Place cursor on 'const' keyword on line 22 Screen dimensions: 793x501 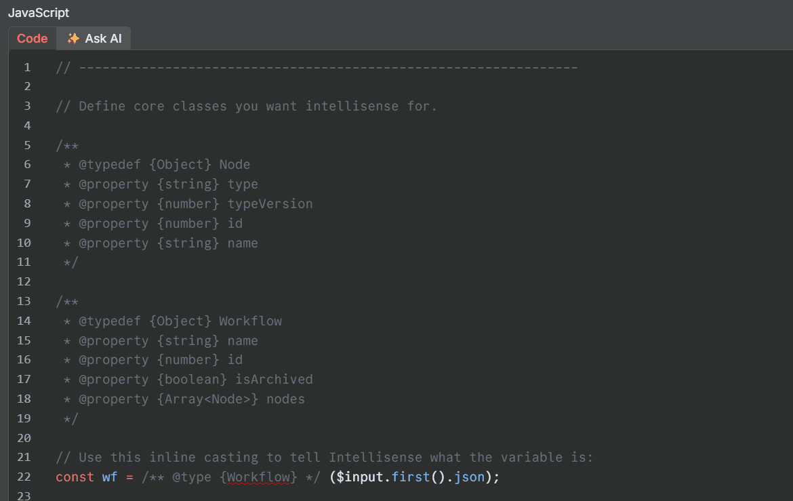(x=75, y=477)
